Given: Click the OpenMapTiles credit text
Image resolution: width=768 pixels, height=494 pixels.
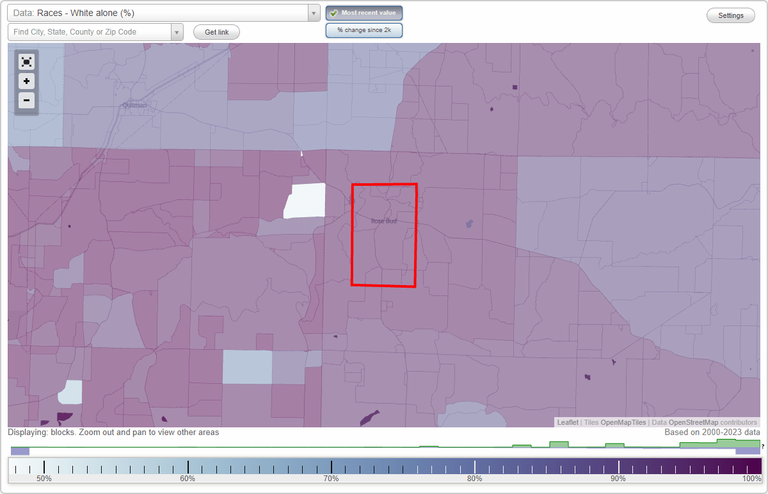Looking at the screenshot, I should tap(623, 422).
